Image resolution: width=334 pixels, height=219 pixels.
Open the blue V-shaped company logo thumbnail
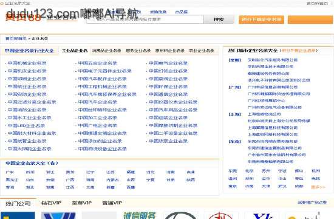(58, 215)
